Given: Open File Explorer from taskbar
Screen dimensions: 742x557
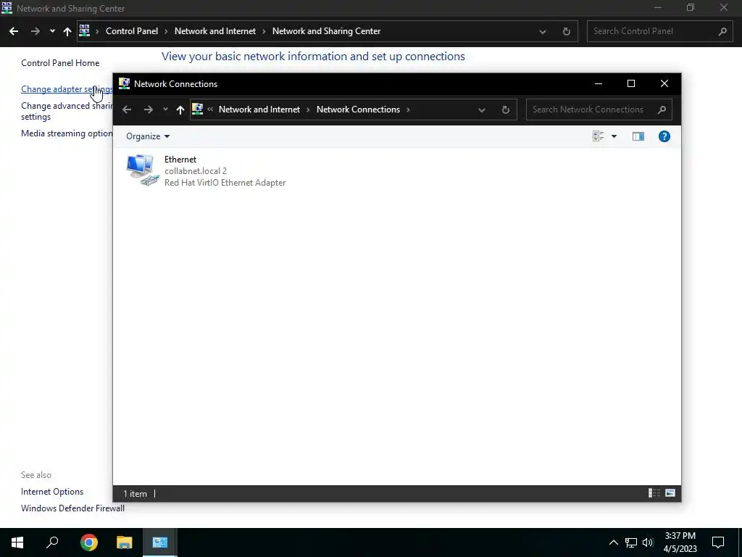Looking at the screenshot, I should pyautogui.click(x=125, y=542).
